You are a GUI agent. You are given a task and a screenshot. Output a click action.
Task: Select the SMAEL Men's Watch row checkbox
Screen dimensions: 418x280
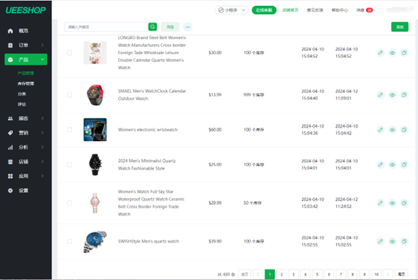(x=70, y=95)
